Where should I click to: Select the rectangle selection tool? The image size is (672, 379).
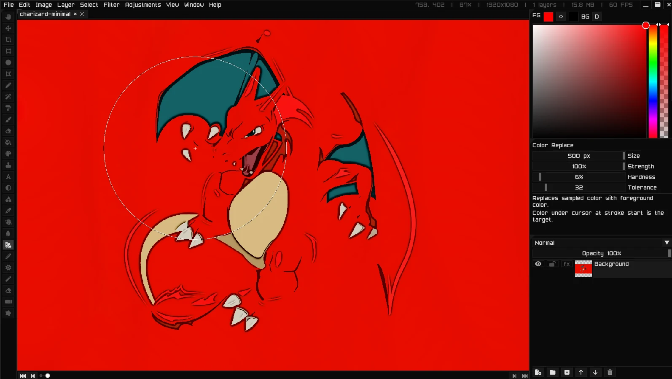click(8, 51)
